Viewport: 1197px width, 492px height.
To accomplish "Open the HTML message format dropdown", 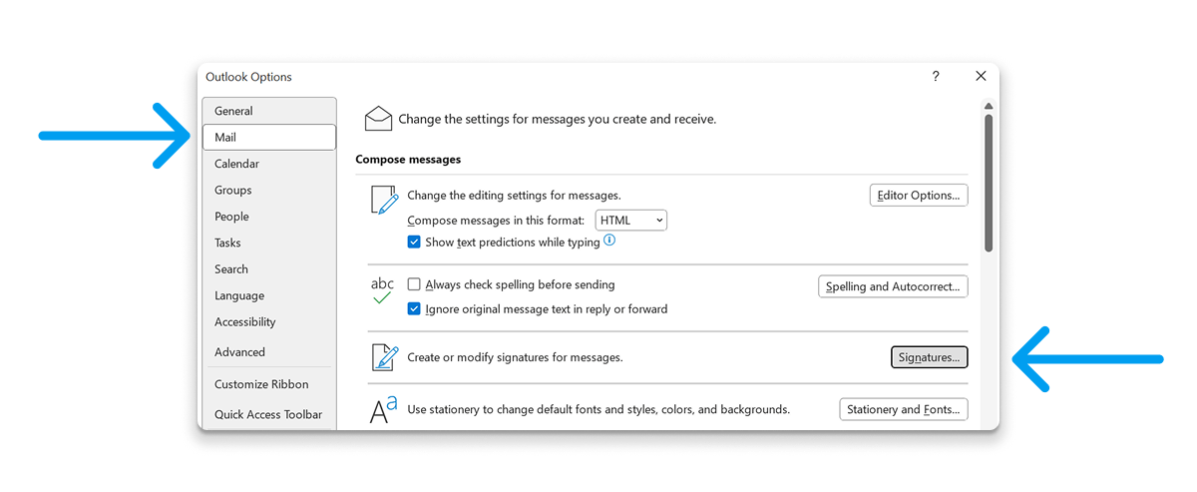I will (630, 221).
